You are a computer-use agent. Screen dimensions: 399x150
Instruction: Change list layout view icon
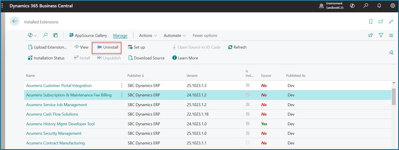(391, 35)
